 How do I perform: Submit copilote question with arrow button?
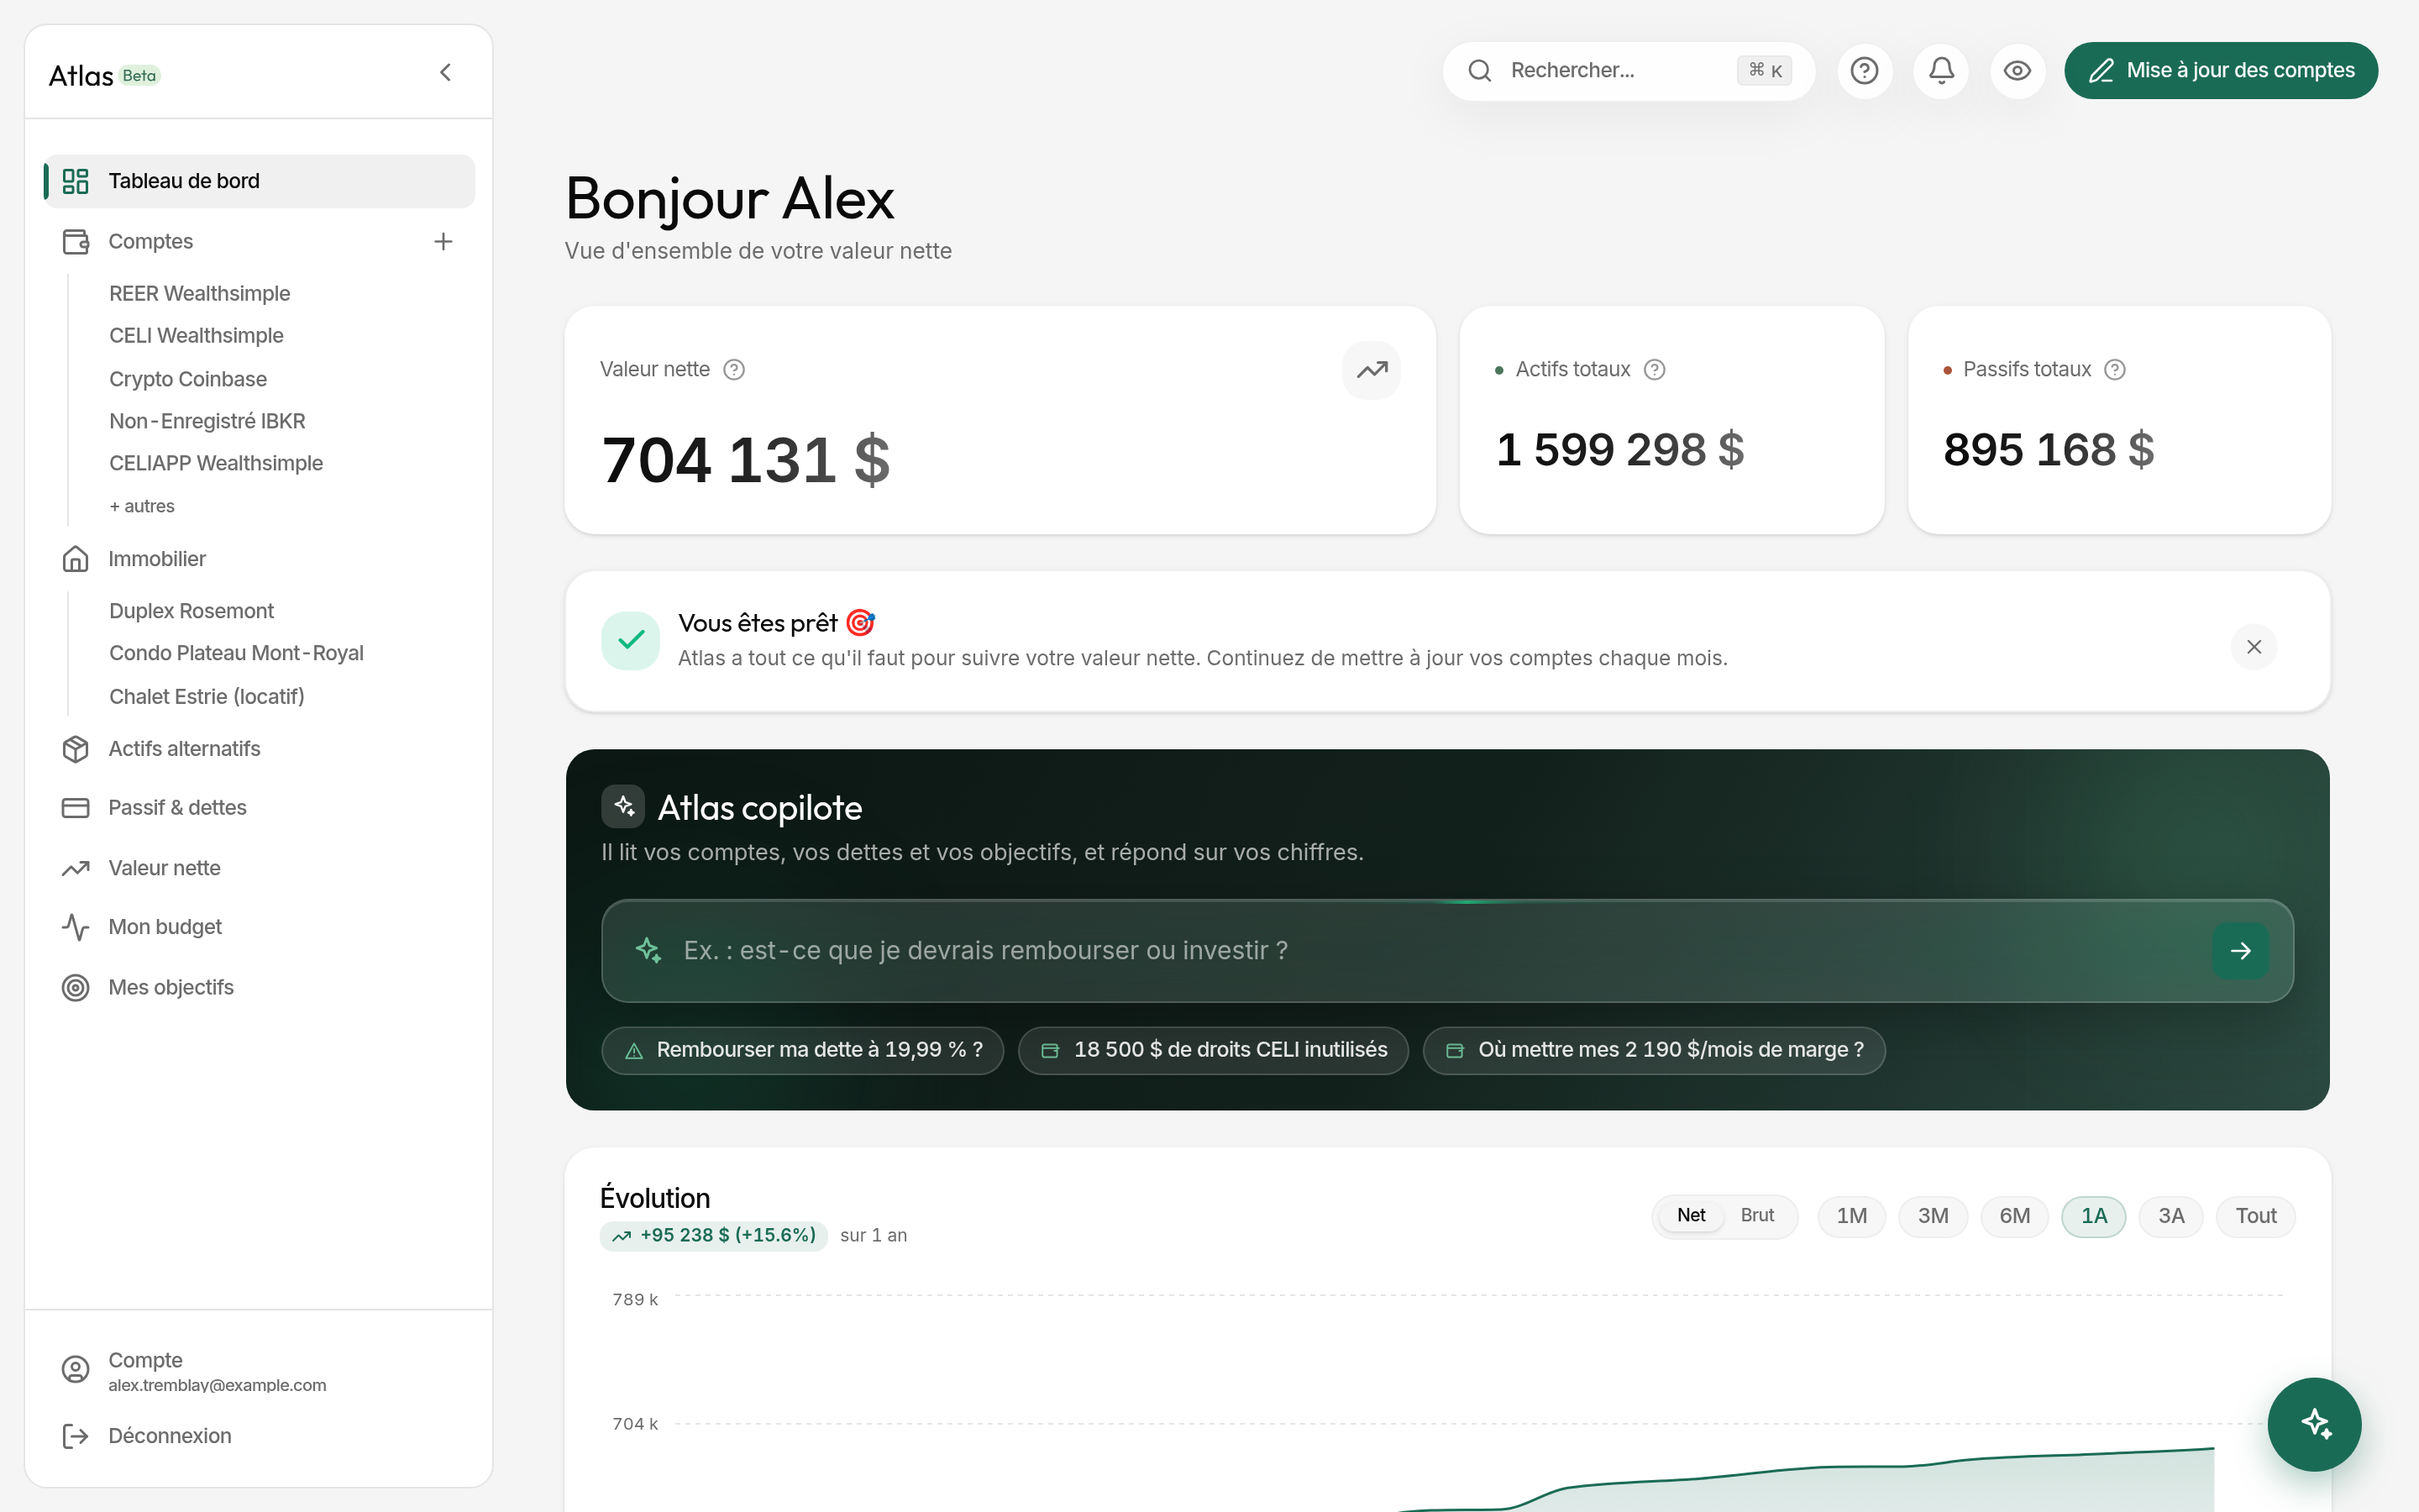coord(2241,951)
